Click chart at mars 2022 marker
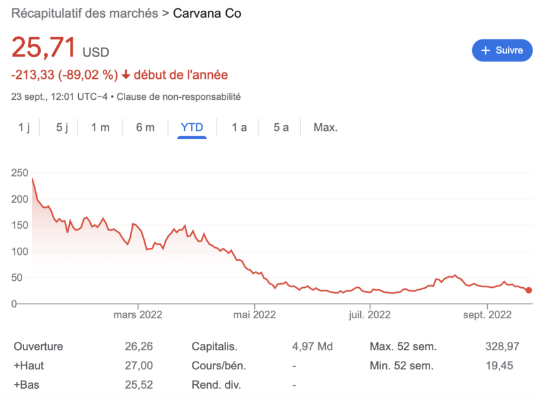 point(138,314)
